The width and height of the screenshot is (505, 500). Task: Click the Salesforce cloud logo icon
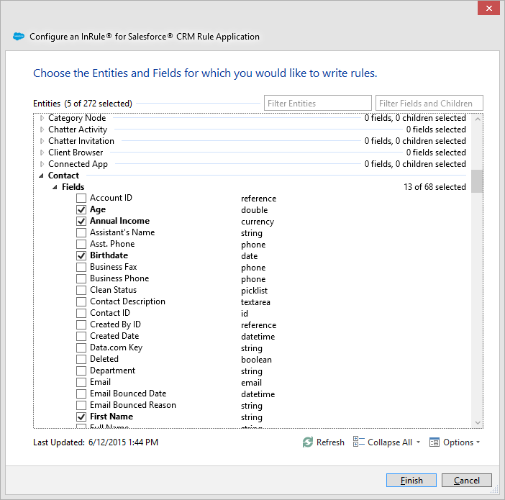(19, 37)
